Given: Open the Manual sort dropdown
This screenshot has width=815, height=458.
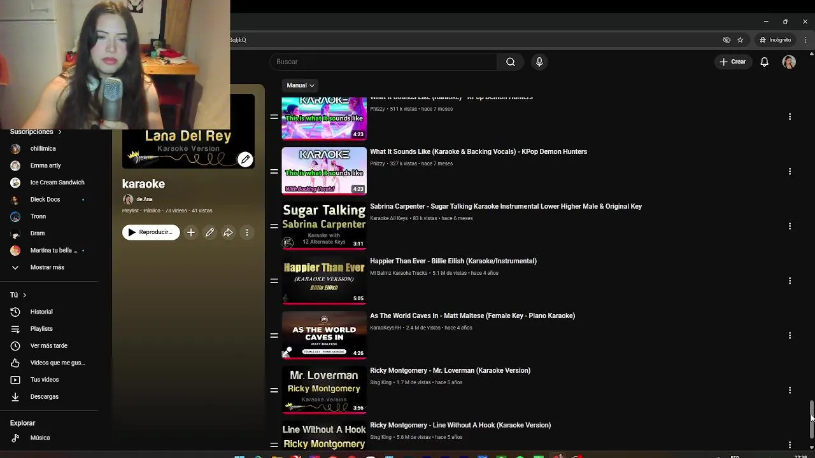Looking at the screenshot, I should pyautogui.click(x=300, y=85).
